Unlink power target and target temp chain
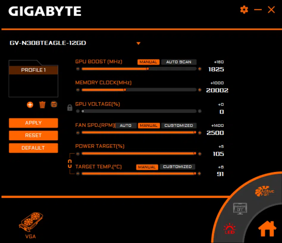 click(x=70, y=163)
